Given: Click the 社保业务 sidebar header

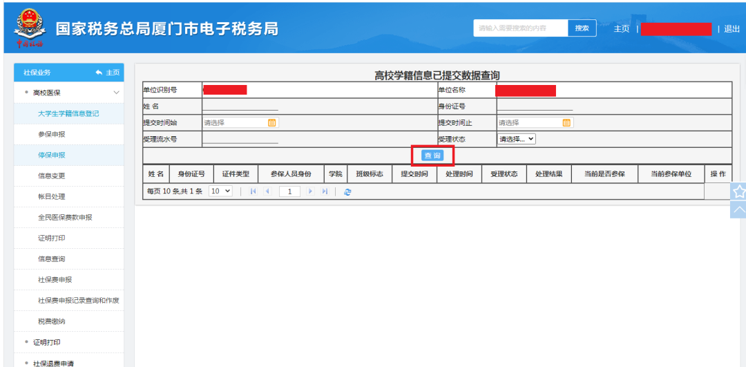Looking at the screenshot, I should [x=37, y=73].
